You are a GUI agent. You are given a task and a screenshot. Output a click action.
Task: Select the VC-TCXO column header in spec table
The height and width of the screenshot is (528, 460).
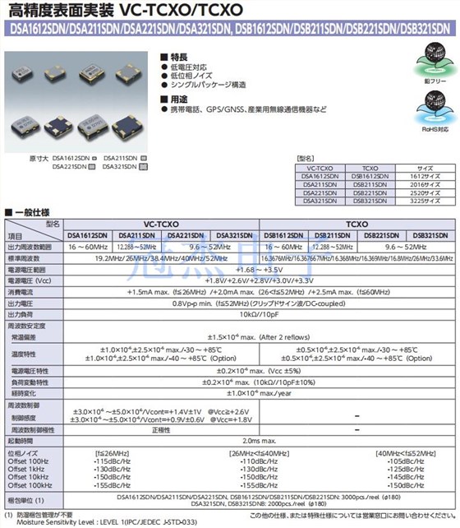[161, 225]
